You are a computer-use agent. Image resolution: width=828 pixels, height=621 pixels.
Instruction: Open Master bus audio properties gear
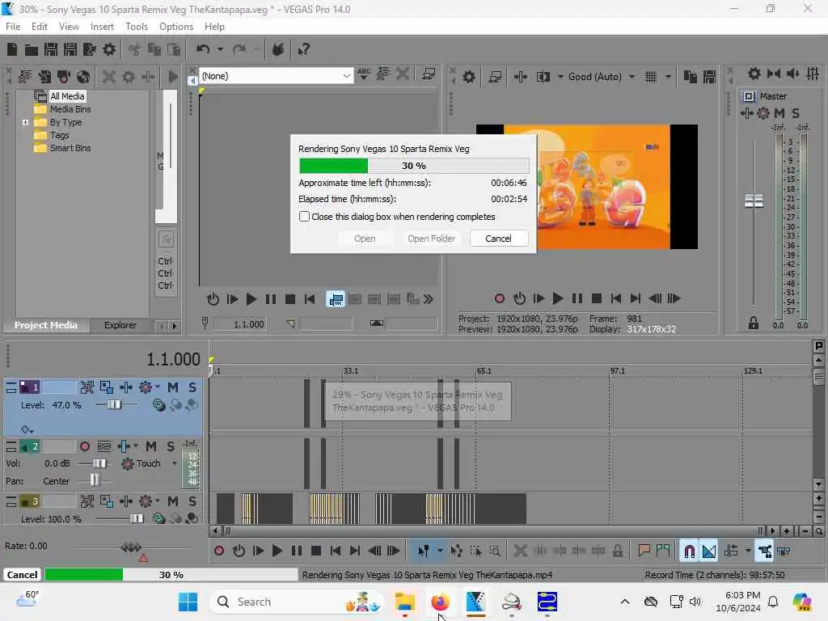tap(754, 74)
